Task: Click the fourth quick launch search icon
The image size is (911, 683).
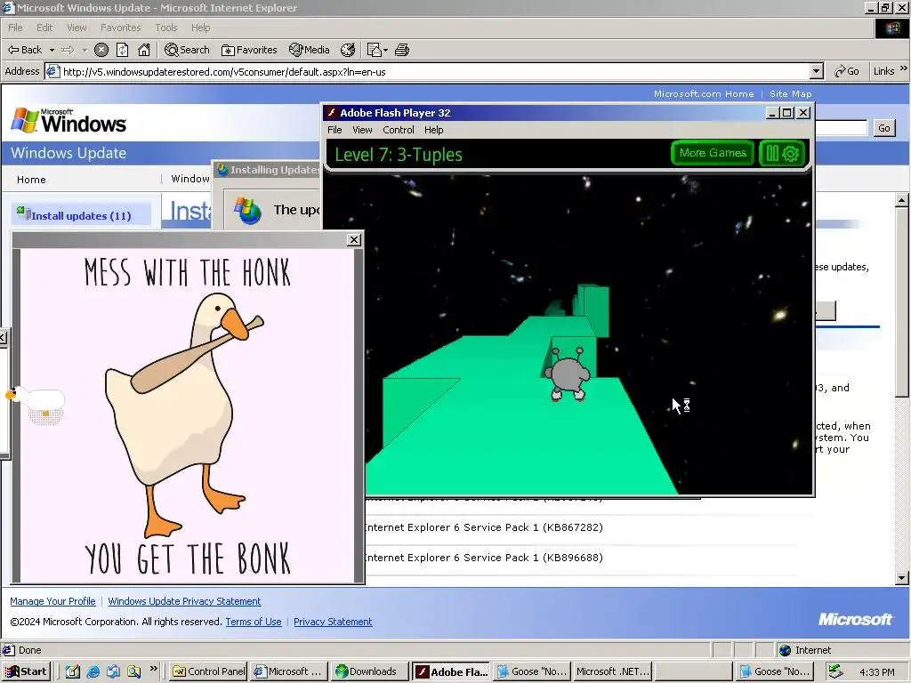Action: click(134, 671)
